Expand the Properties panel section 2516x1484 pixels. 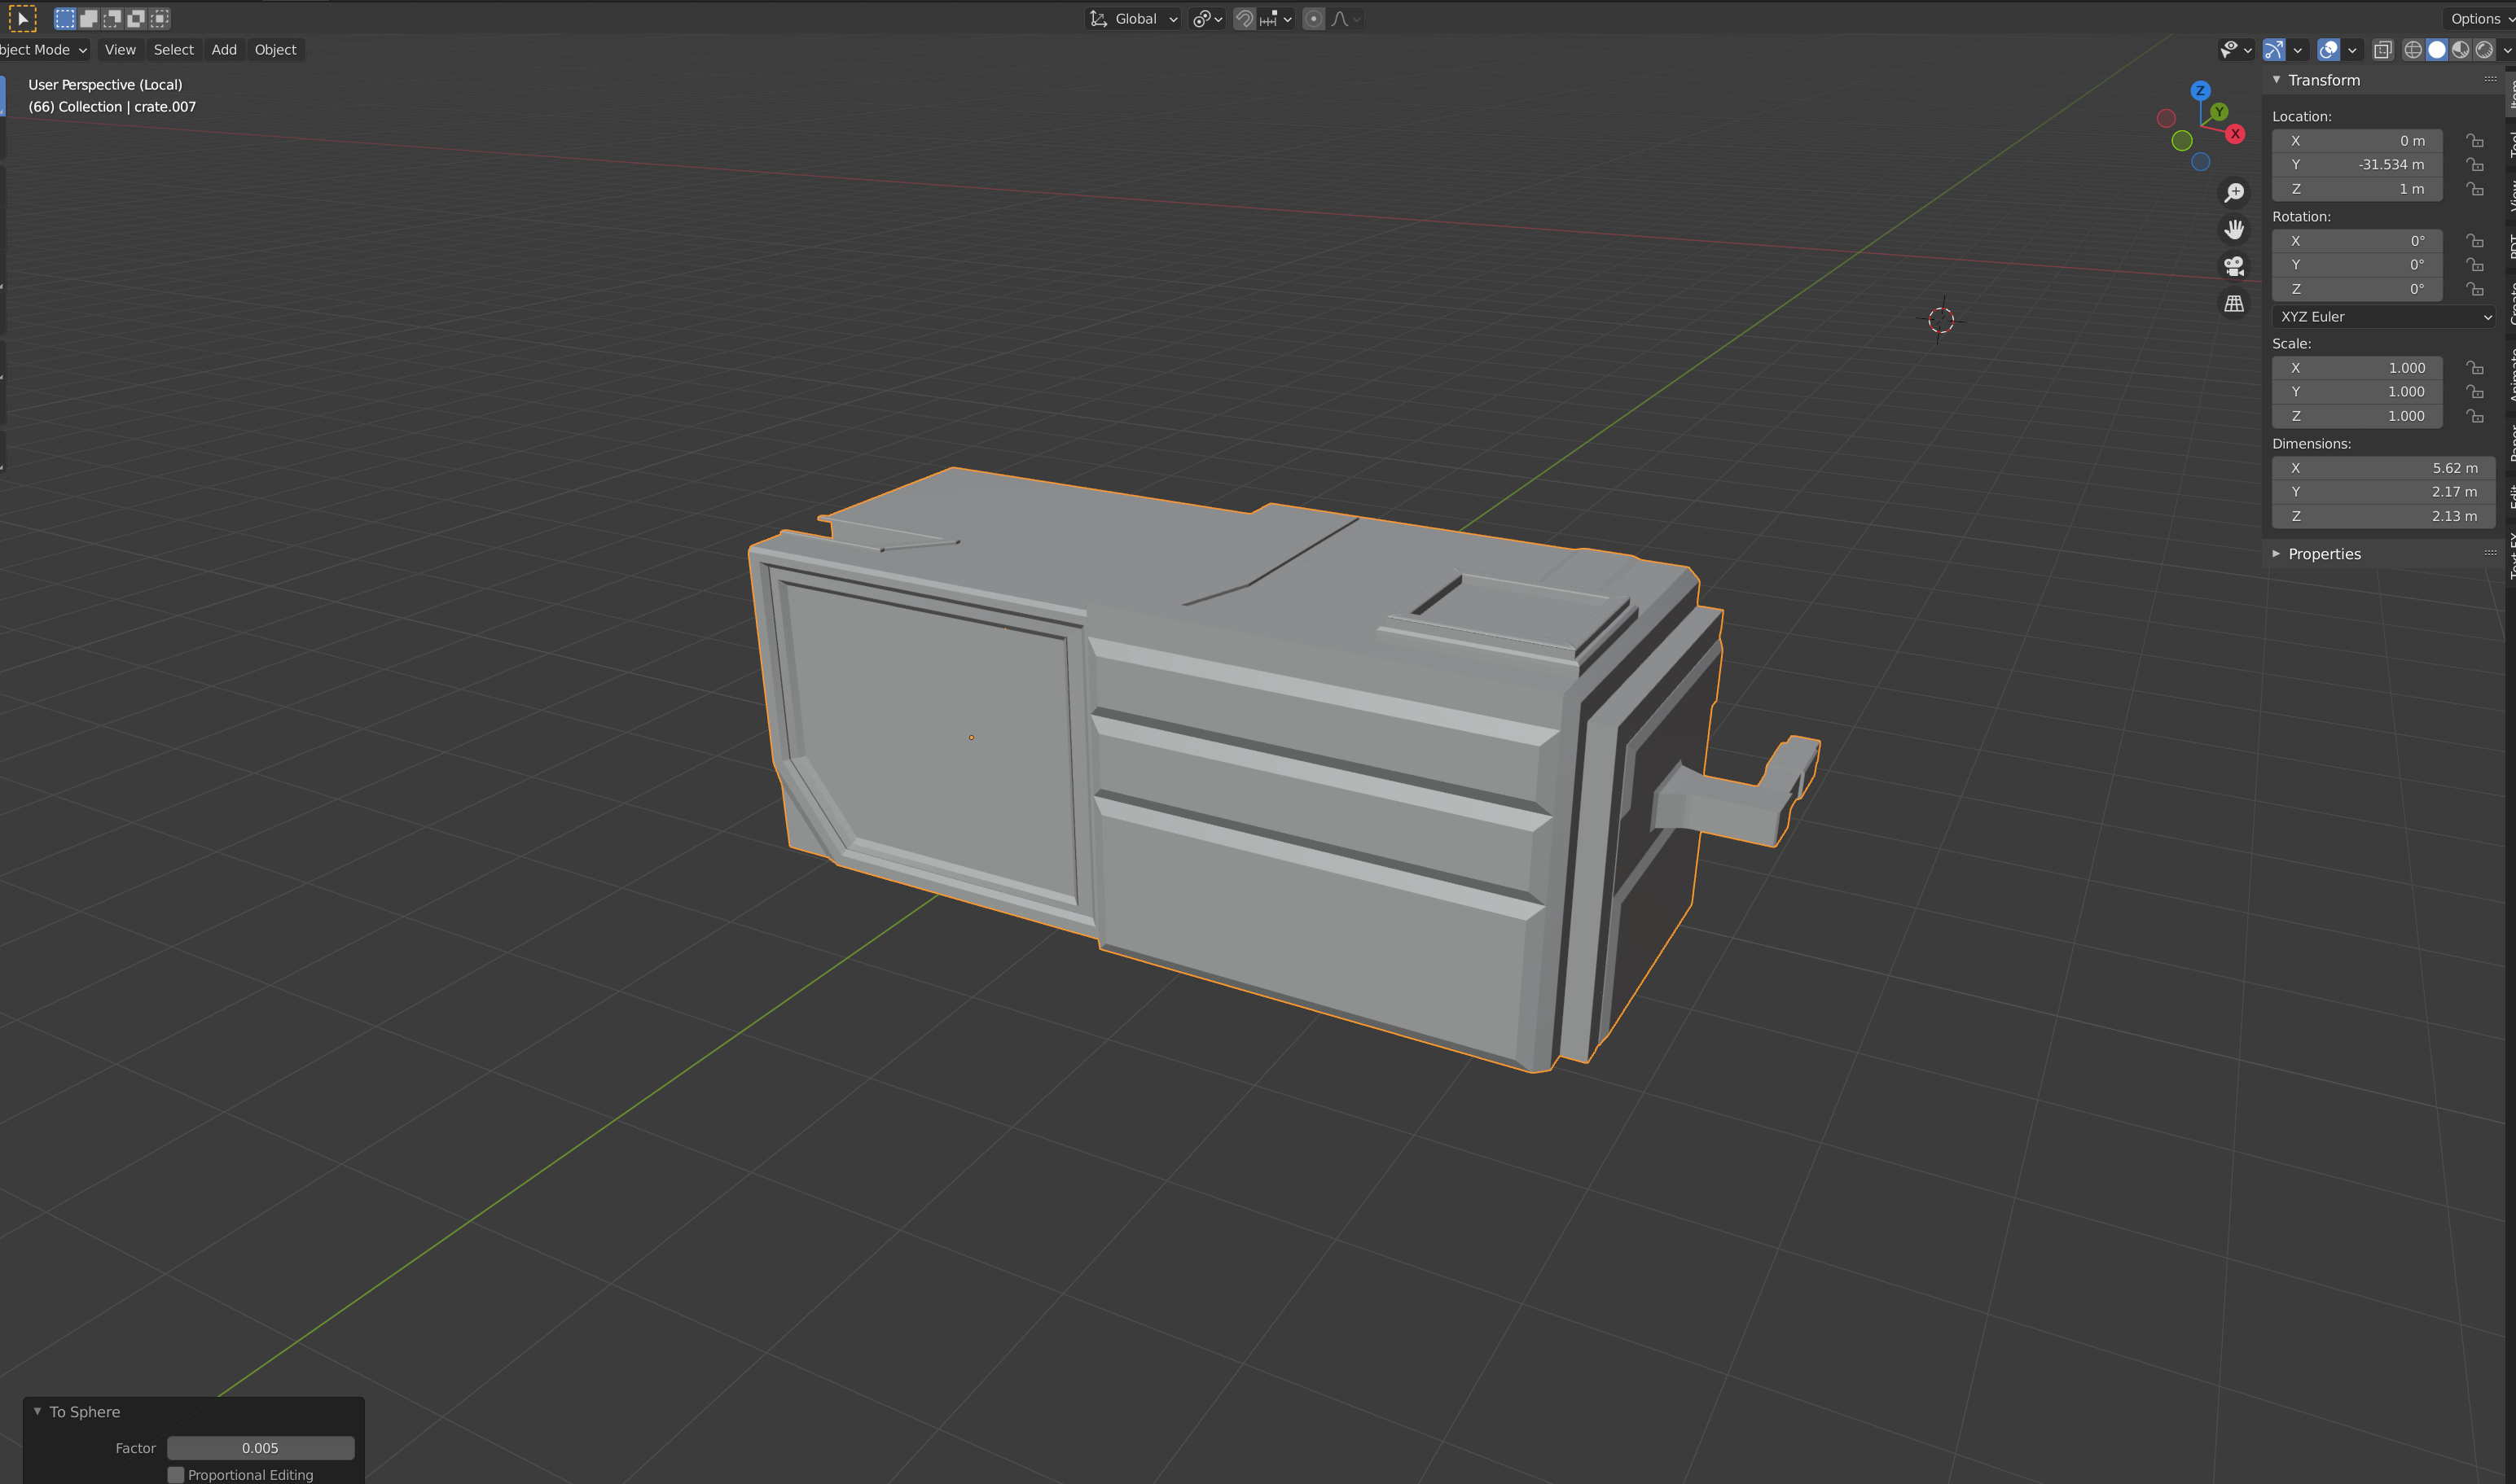pyautogui.click(x=2323, y=554)
